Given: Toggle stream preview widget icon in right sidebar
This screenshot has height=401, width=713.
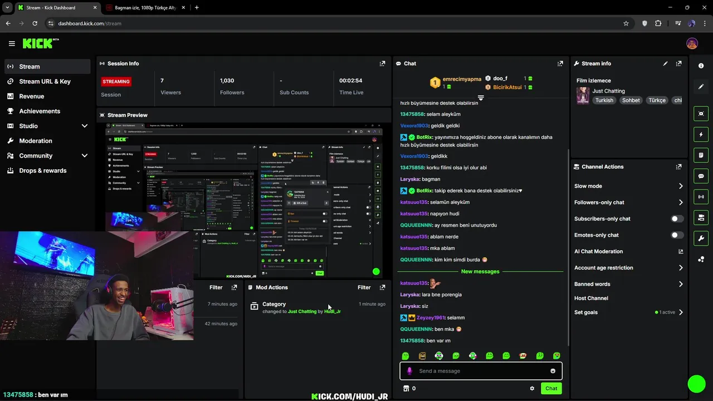Looking at the screenshot, I should (x=701, y=114).
